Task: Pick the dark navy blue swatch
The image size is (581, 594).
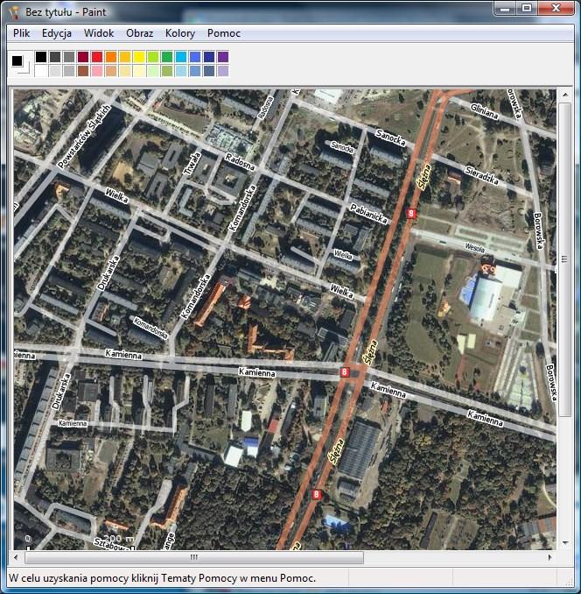Action: [x=209, y=57]
